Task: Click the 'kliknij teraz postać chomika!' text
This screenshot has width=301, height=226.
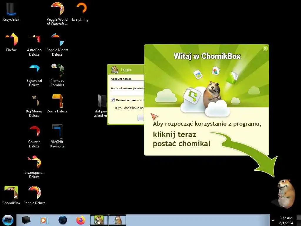Action: tap(182, 139)
